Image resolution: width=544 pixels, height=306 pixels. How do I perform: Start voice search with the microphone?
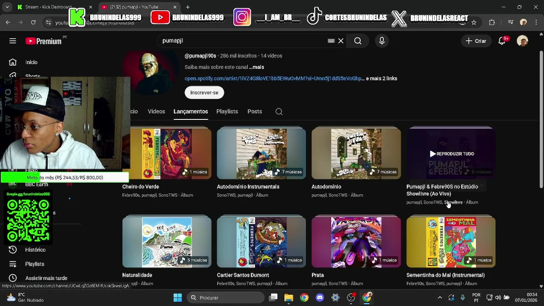point(382,41)
